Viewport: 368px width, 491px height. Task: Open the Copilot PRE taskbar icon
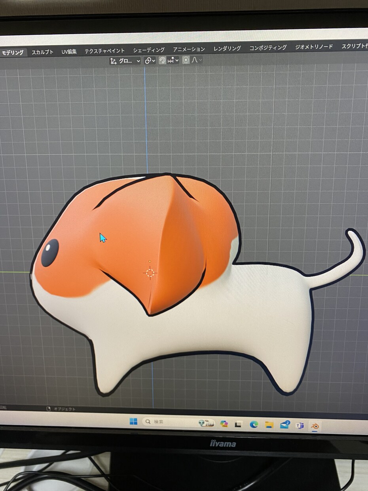tap(224, 424)
